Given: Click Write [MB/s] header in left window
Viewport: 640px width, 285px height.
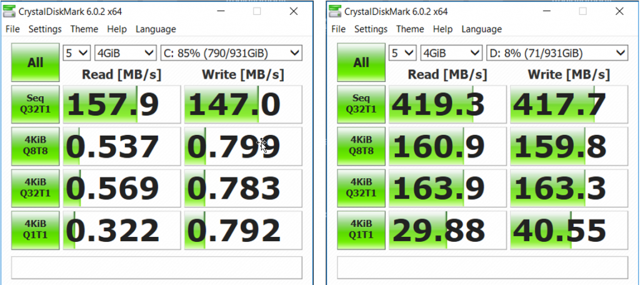Looking at the screenshot, I should tap(243, 74).
